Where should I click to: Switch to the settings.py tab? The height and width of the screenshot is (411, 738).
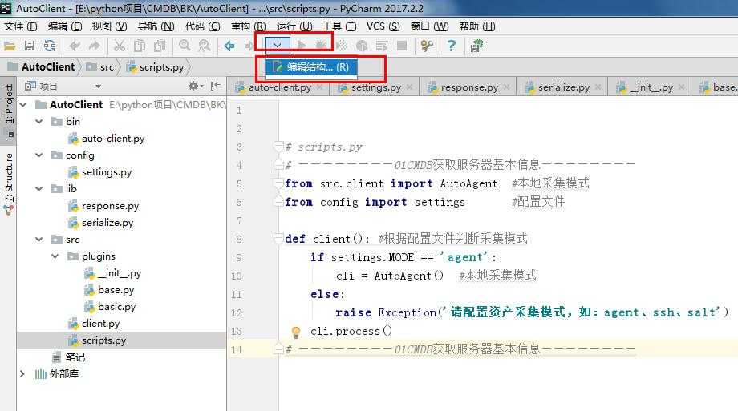(376, 87)
